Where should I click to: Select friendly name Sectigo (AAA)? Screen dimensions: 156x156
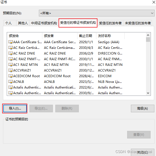(108, 42)
